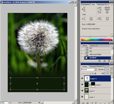Click the Layer 3 mask link chain icon
The width and height of the screenshot is (114, 104).
coord(90,85)
